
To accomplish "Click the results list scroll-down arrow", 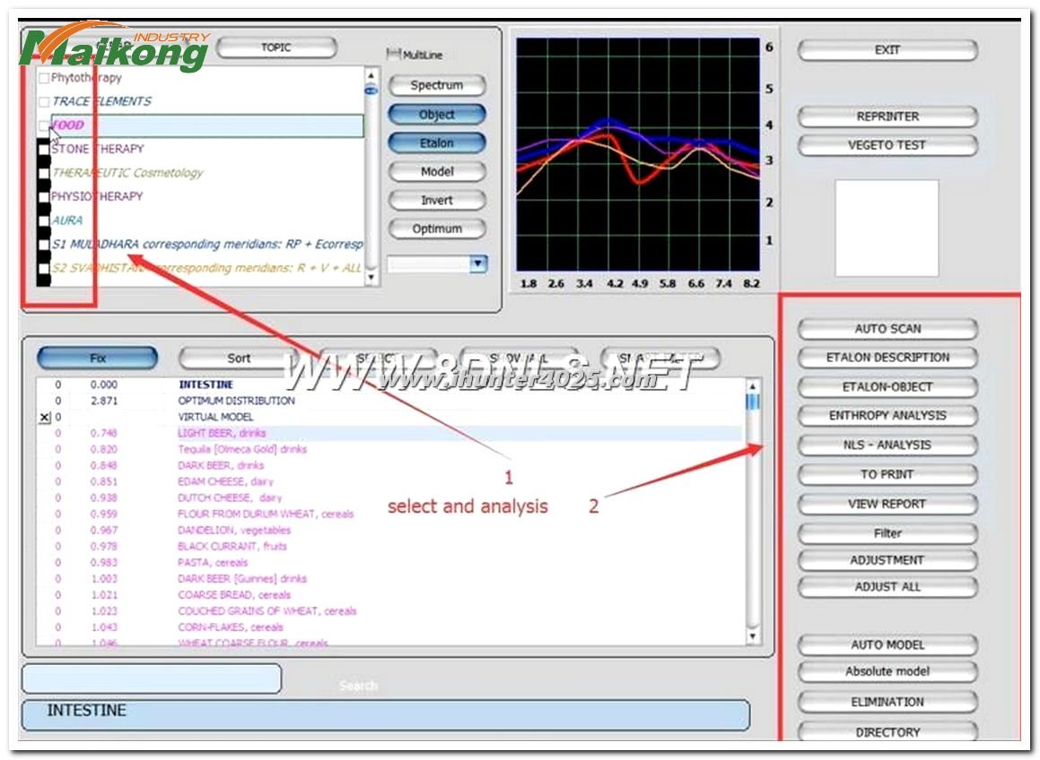I will [753, 636].
